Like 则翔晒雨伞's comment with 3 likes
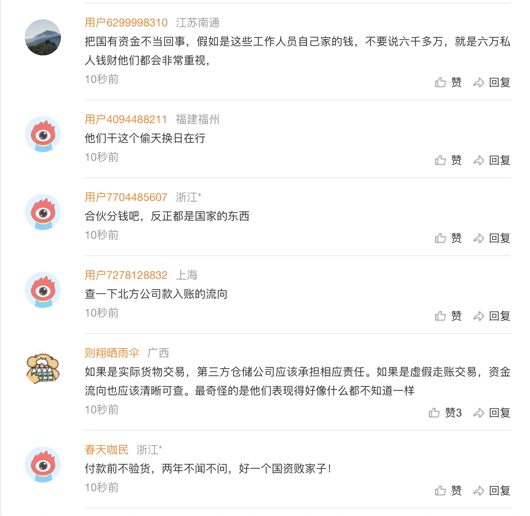Screen dimensions: 530x516 point(445,413)
